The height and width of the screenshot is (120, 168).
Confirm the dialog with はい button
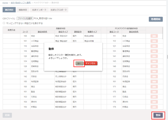click(79, 63)
